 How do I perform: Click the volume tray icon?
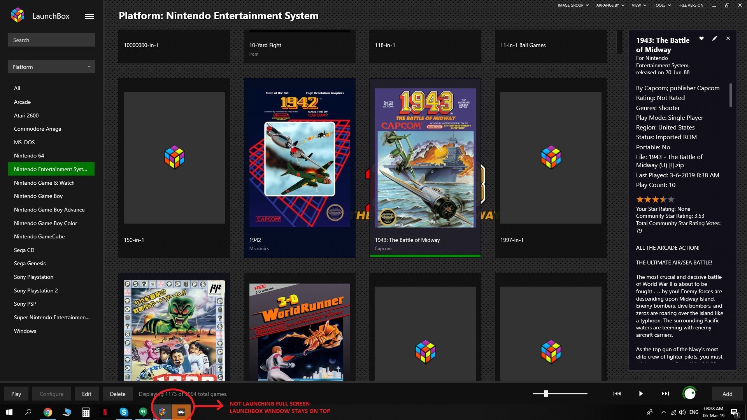(682, 412)
